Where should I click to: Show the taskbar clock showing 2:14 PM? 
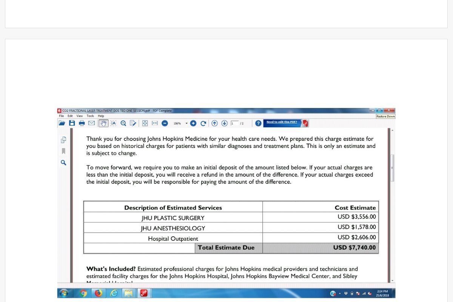[382, 293]
